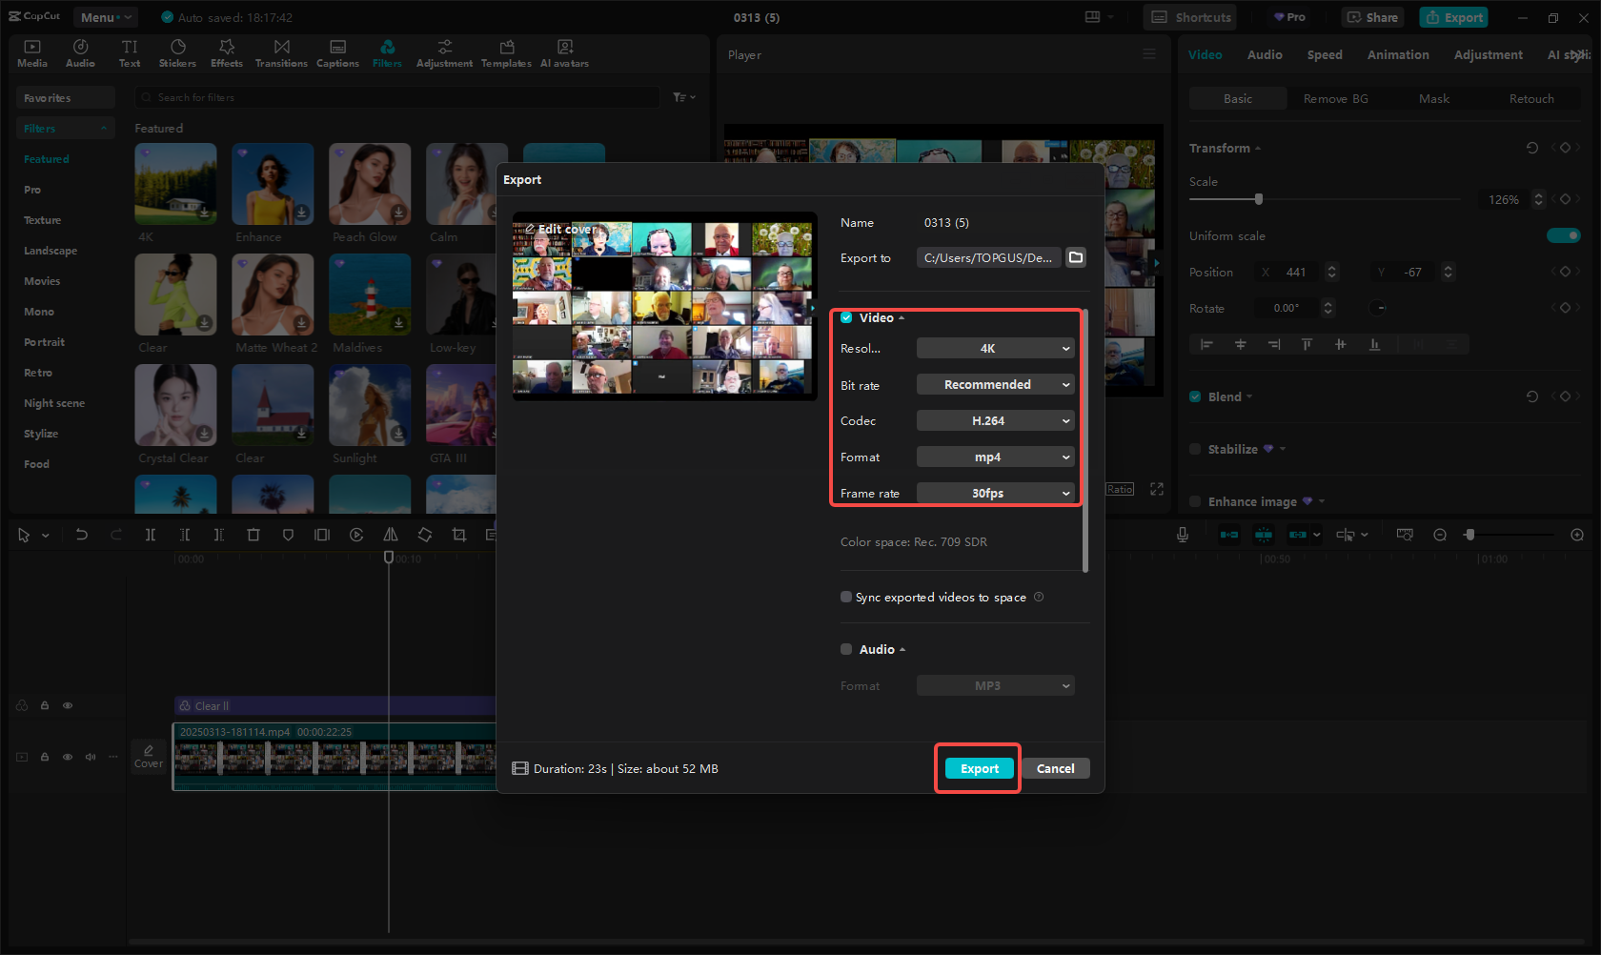Viewport: 1601px width, 955px height.
Task: Click Edit cover on the export preview
Action: tap(561, 229)
